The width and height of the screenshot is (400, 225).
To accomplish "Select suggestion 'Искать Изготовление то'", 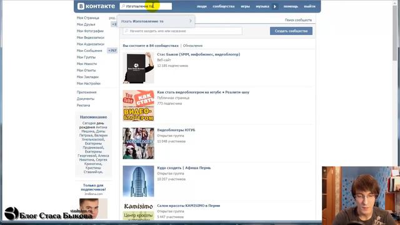I will coord(156,21).
